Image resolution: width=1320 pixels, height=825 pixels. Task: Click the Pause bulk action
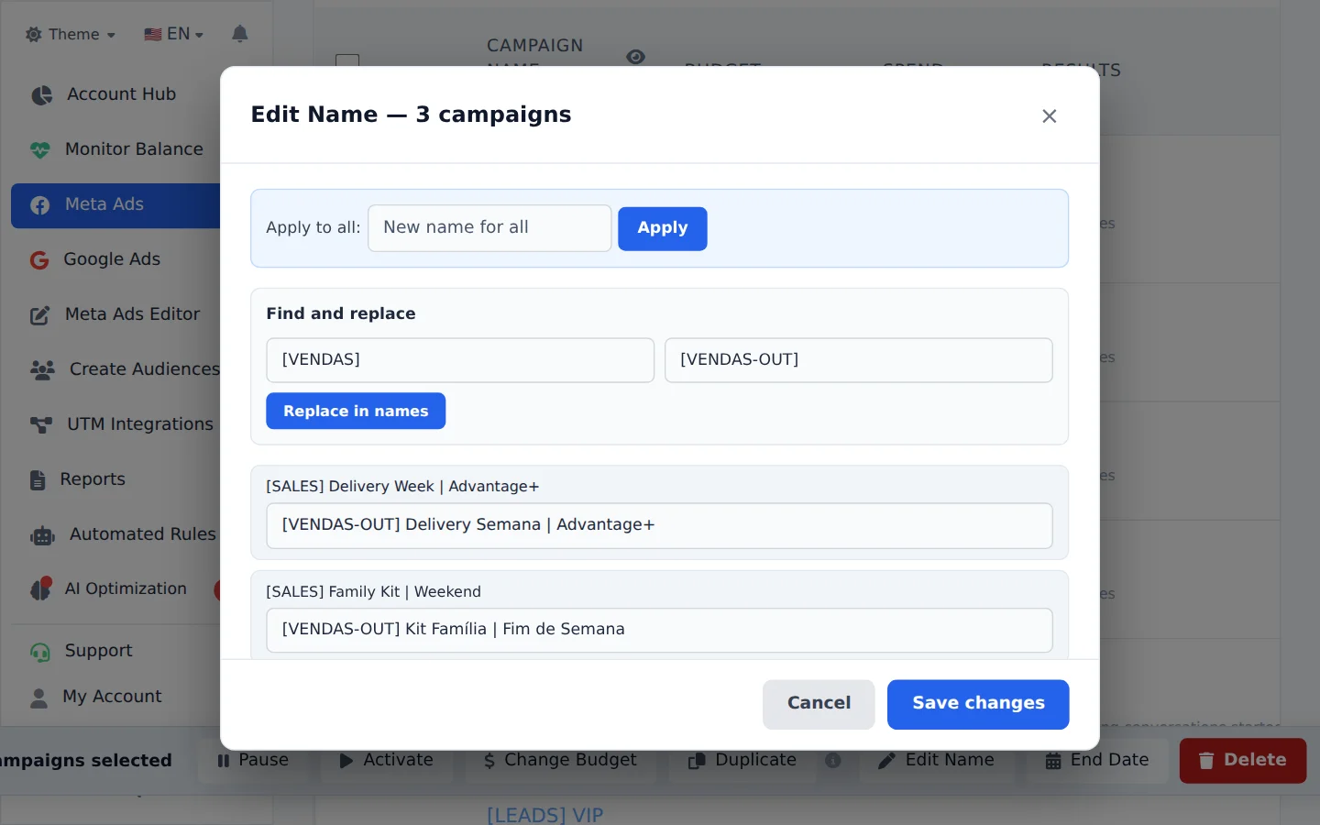(x=253, y=761)
